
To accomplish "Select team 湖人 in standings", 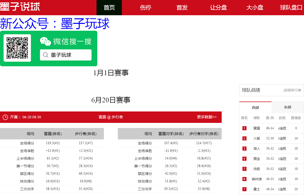I will [257, 149].
